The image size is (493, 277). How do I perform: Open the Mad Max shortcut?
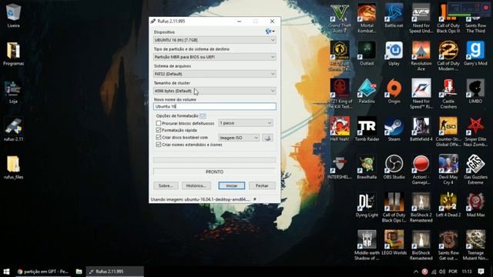tap(475, 205)
